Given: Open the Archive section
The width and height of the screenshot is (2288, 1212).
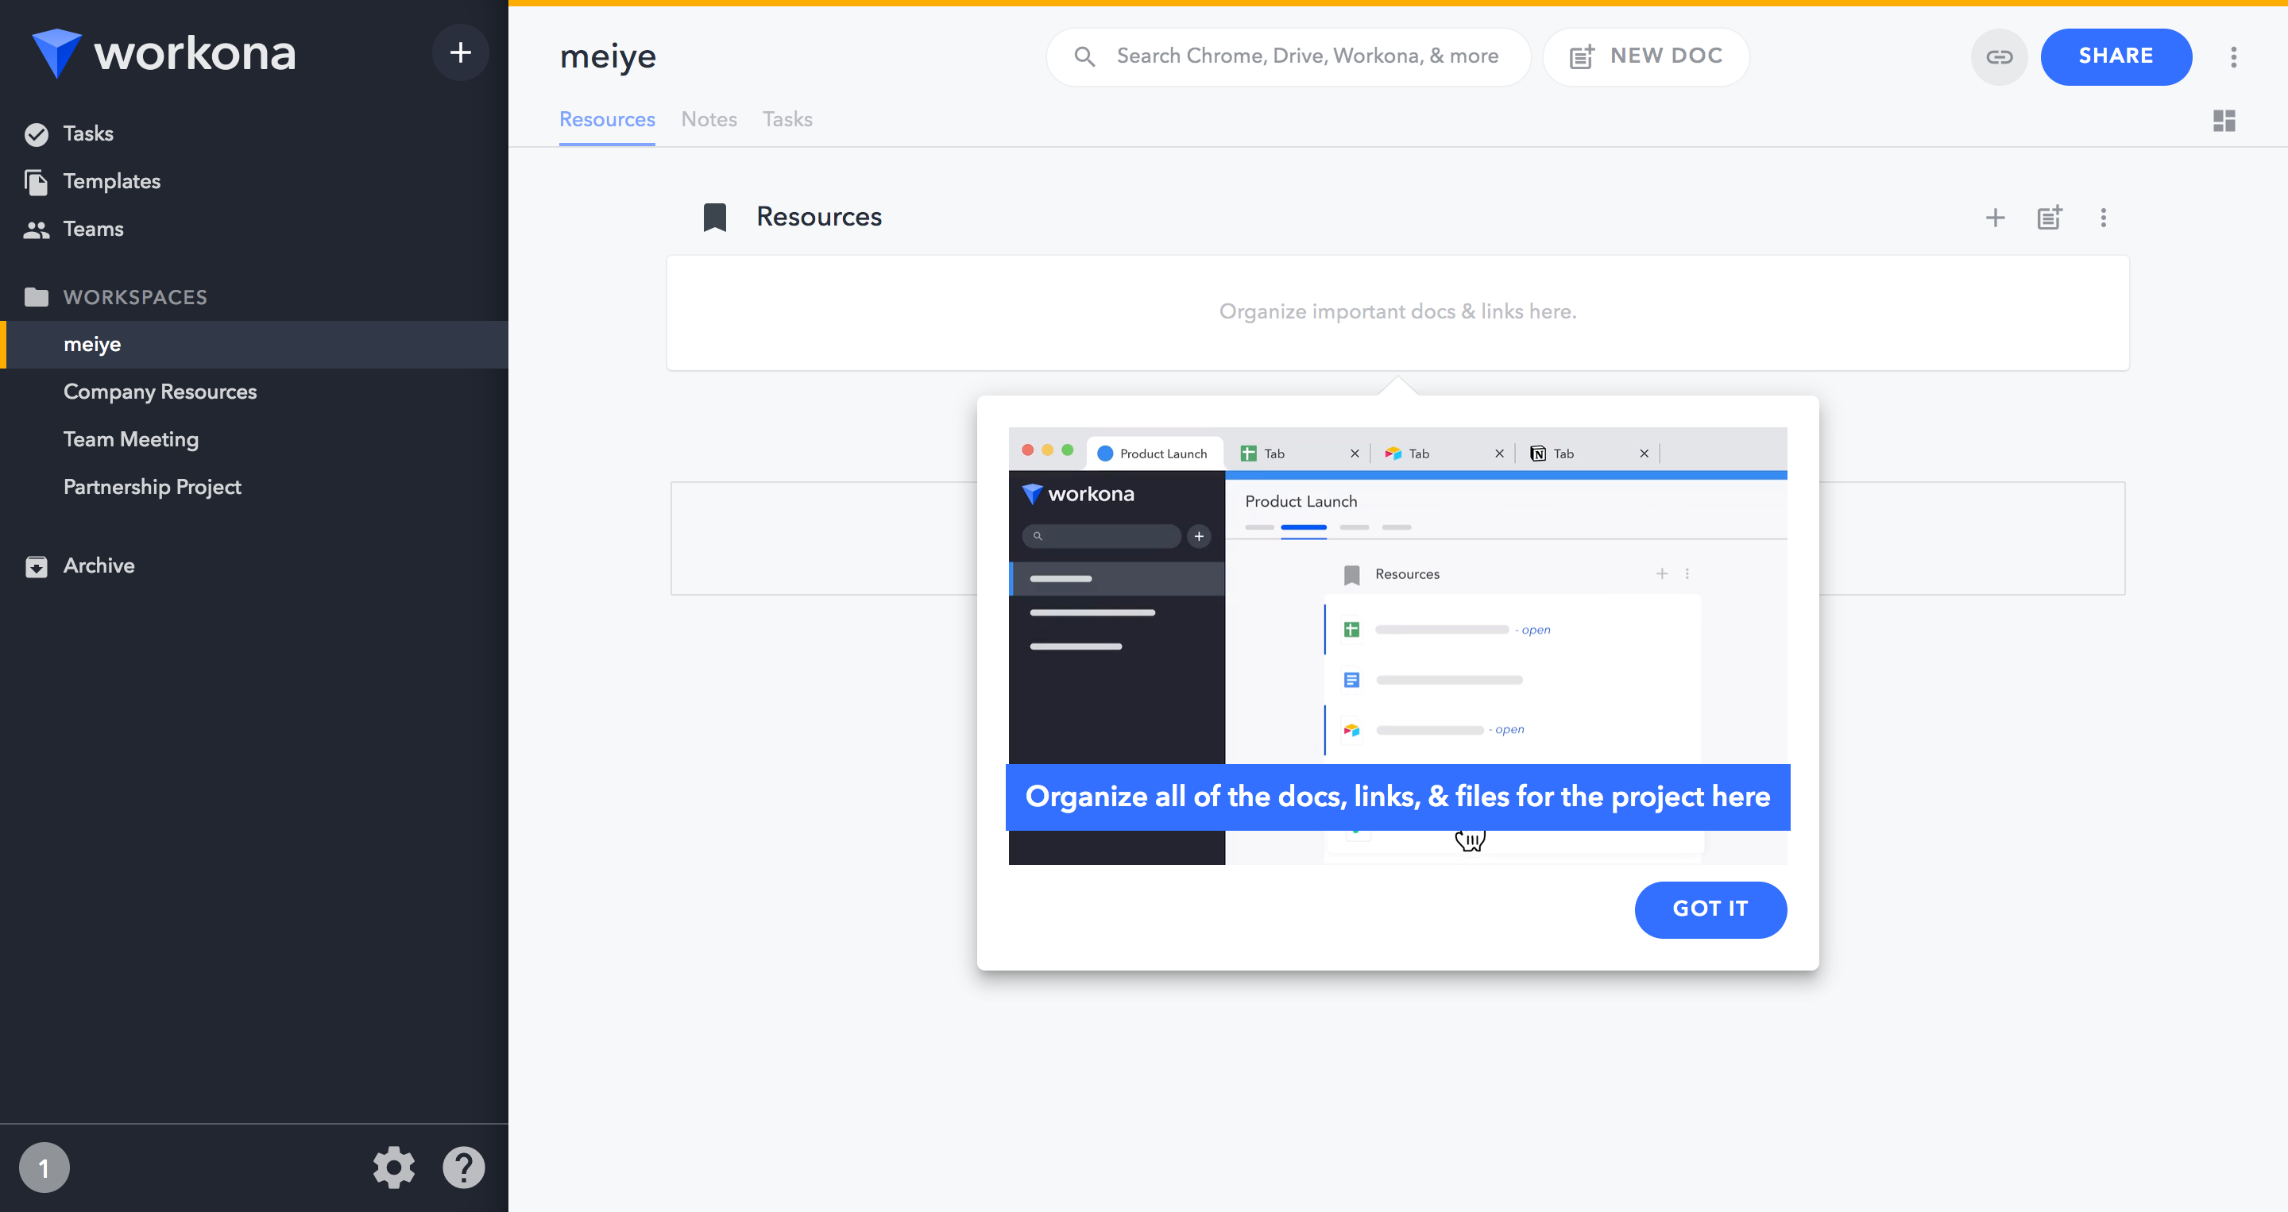Looking at the screenshot, I should 99,565.
